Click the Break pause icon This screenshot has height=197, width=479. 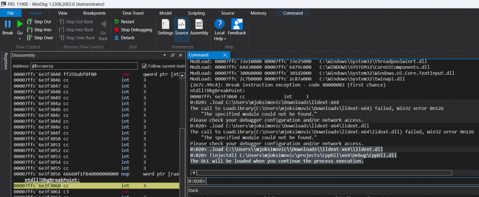(x=7, y=24)
